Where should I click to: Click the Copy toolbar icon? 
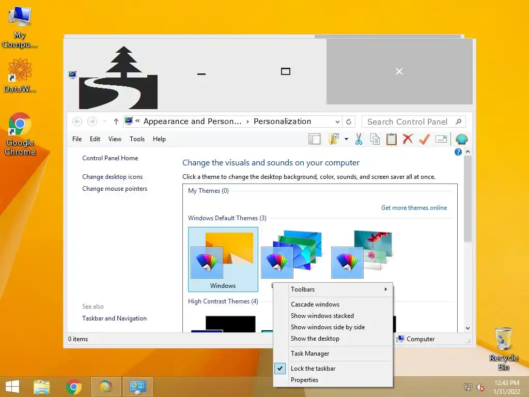point(375,139)
